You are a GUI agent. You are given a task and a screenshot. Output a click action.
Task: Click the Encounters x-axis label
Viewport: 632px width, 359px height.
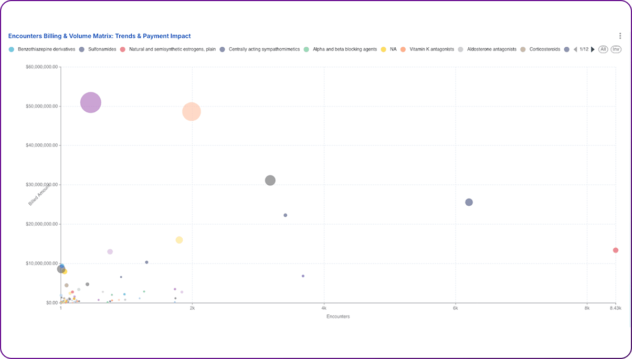[x=338, y=316]
